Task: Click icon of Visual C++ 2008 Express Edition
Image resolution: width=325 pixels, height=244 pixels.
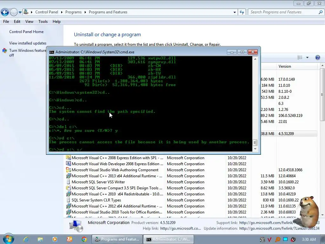Action: 68,158
